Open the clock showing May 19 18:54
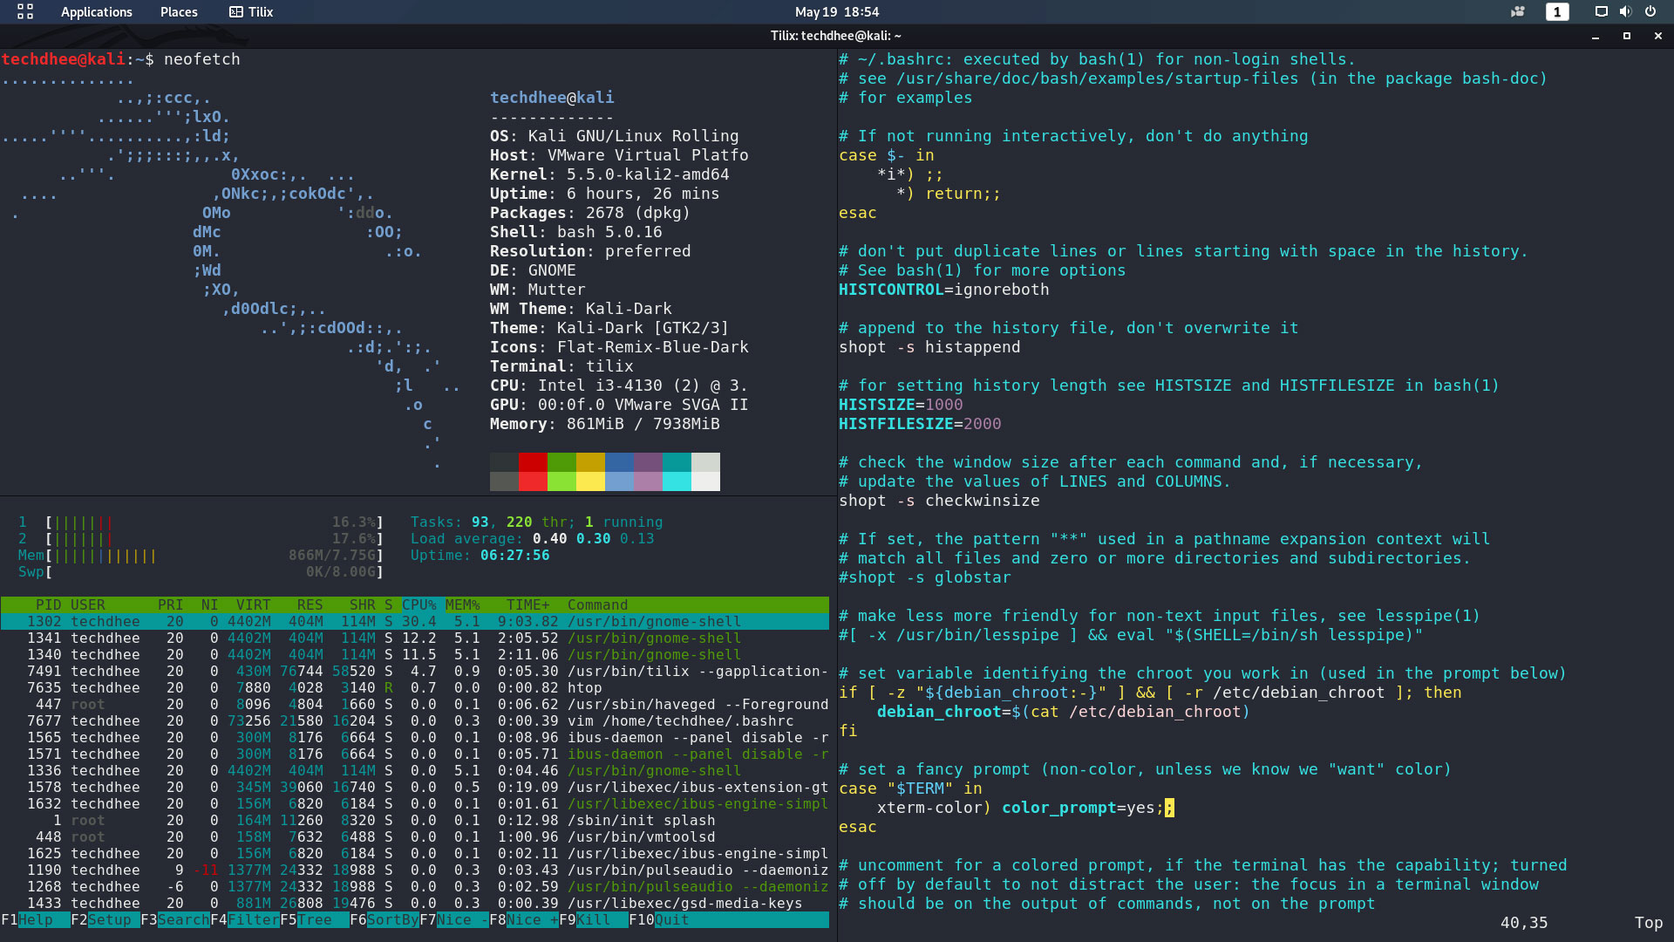The image size is (1674, 942). [836, 12]
